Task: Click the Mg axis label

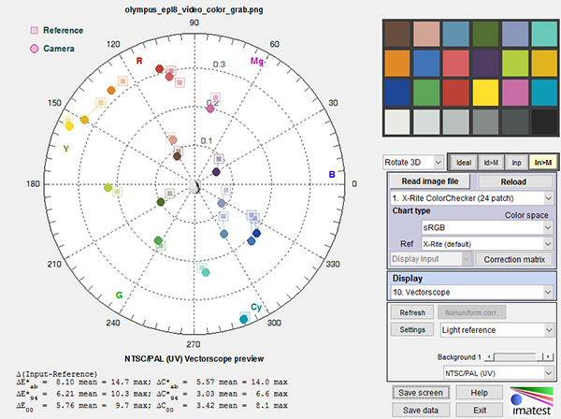Action: pos(256,61)
